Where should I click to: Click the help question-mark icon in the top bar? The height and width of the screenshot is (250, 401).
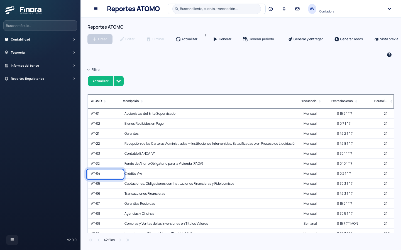271,9
